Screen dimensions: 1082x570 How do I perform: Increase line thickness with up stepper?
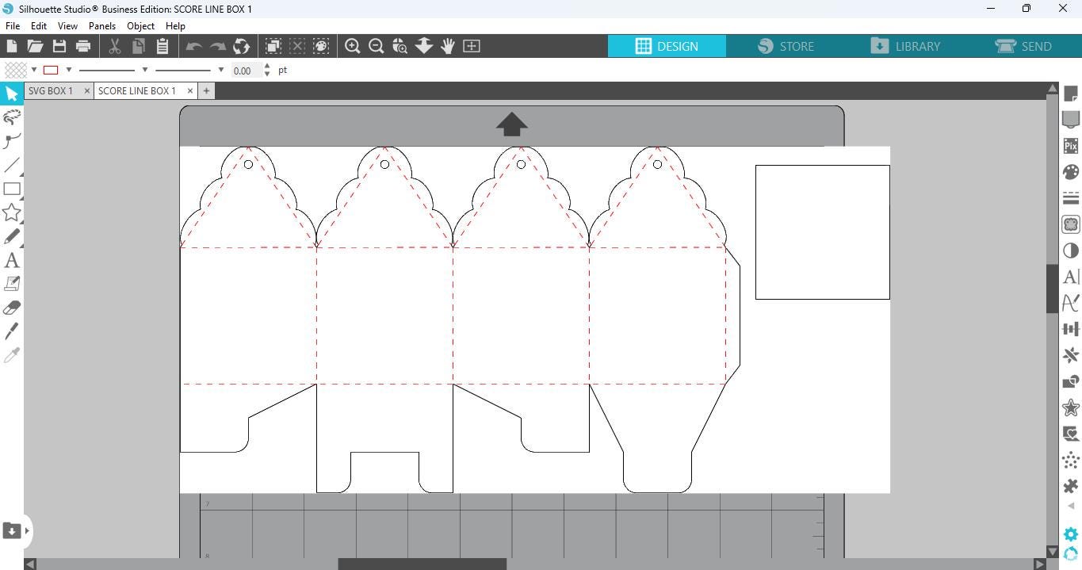click(x=267, y=66)
